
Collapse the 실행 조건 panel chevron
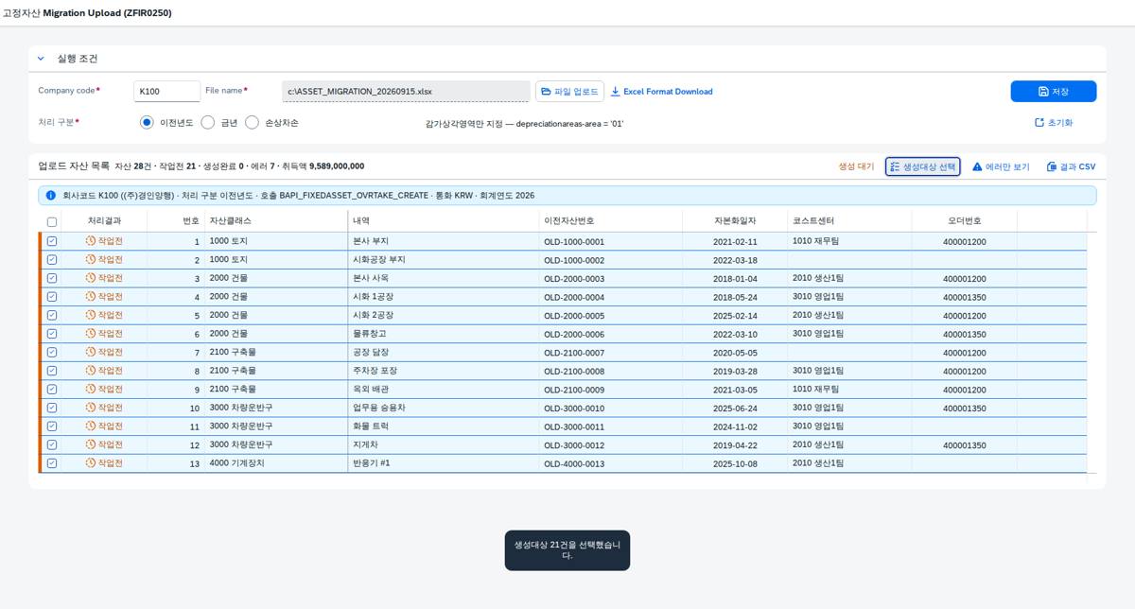(x=41, y=59)
